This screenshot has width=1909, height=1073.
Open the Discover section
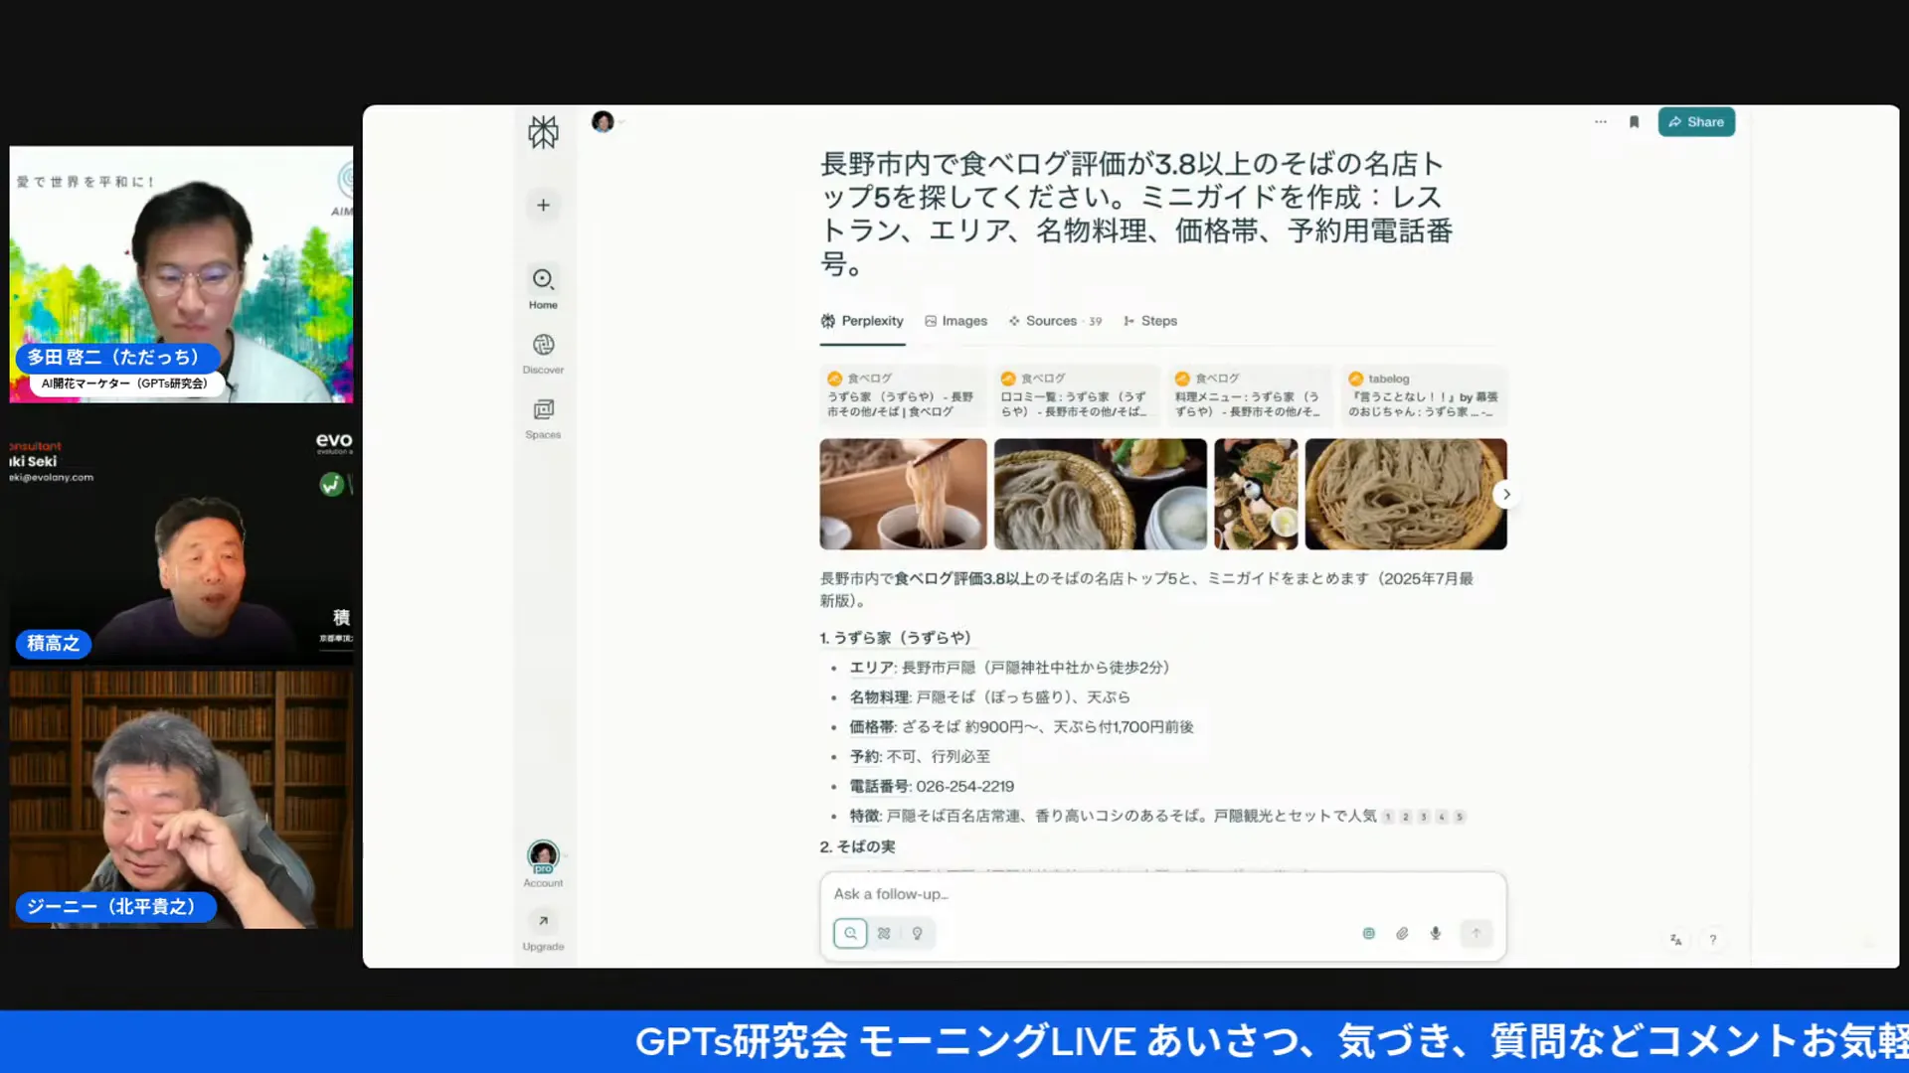click(x=543, y=354)
